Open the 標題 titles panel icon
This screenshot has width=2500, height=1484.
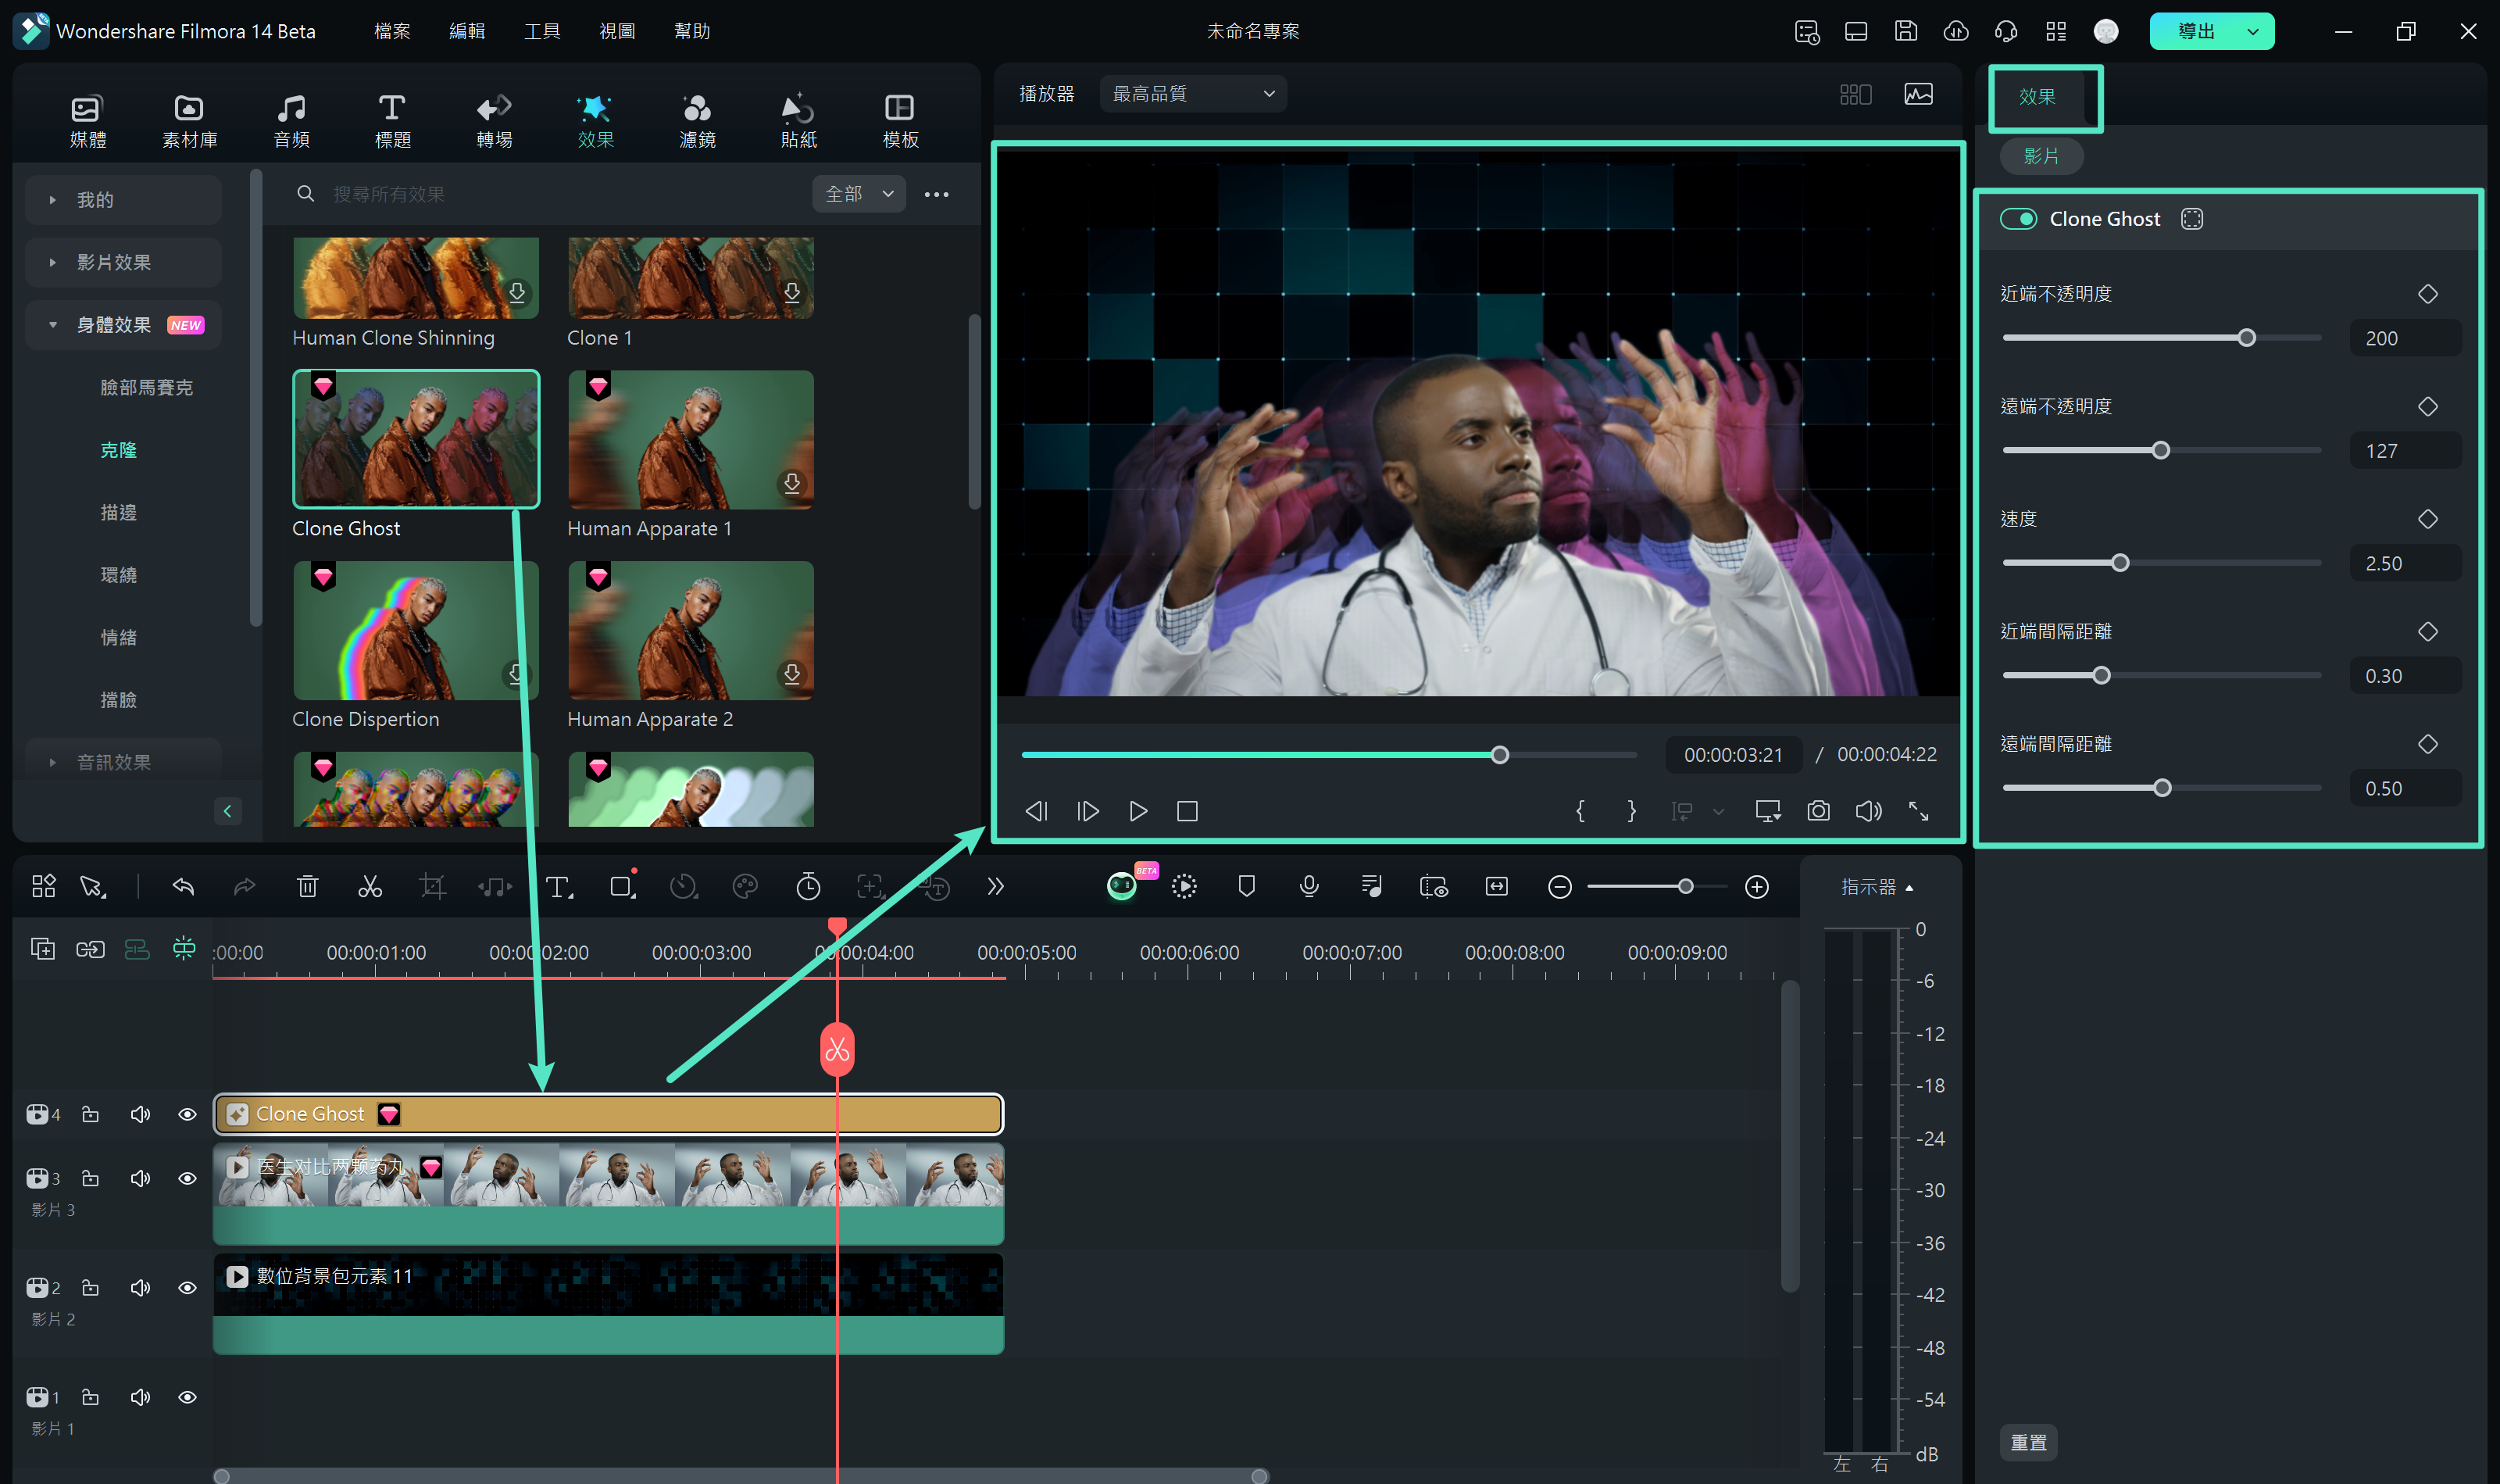(x=392, y=121)
